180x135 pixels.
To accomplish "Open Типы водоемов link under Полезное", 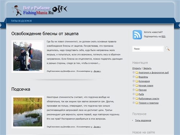I will (143, 120).
